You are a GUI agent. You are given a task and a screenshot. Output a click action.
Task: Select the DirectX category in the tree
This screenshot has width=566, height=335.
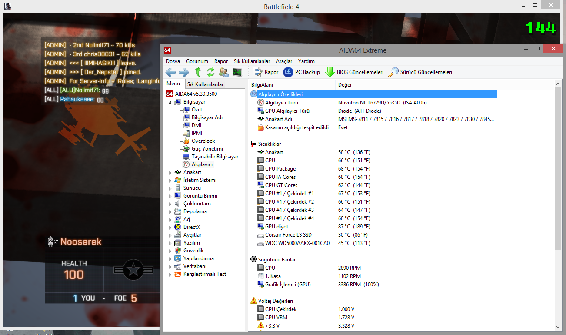(x=191, y=227)
